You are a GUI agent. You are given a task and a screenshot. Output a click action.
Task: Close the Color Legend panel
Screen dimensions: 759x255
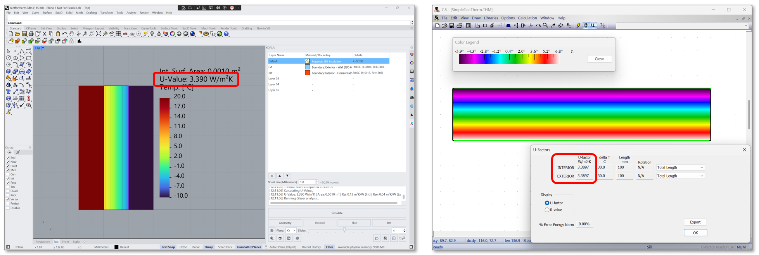(x=599, y=59)
